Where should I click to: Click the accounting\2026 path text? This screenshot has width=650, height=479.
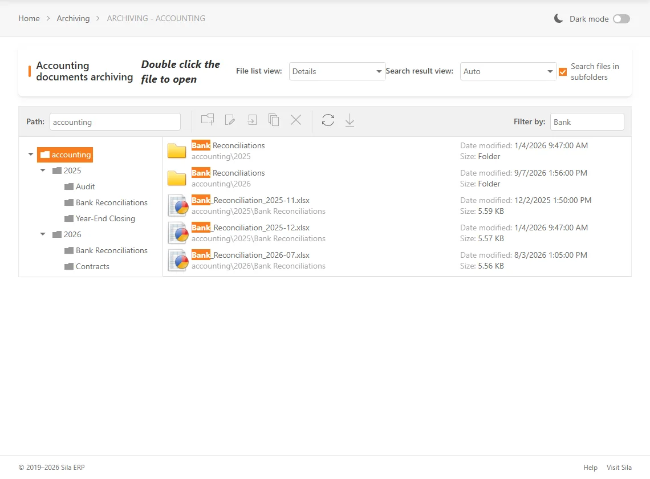click(x=221, y=184)
